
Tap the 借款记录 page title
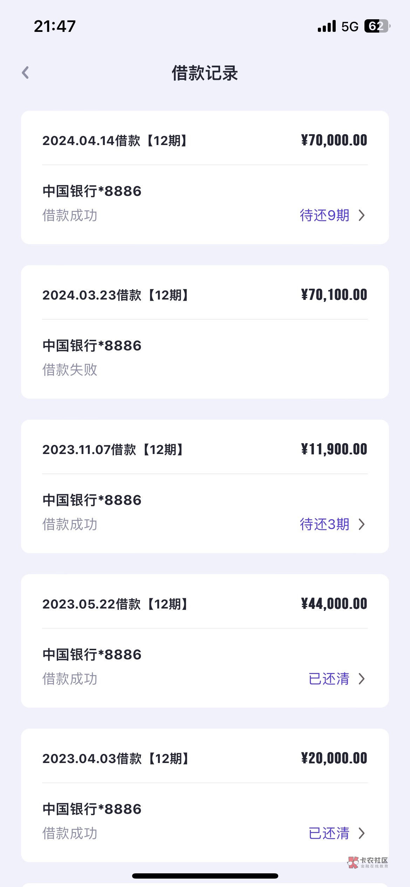point(205,73)
